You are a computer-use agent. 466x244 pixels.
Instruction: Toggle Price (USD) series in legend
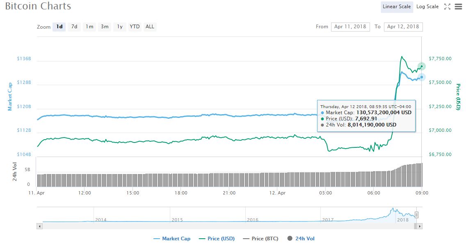[217, 239]
